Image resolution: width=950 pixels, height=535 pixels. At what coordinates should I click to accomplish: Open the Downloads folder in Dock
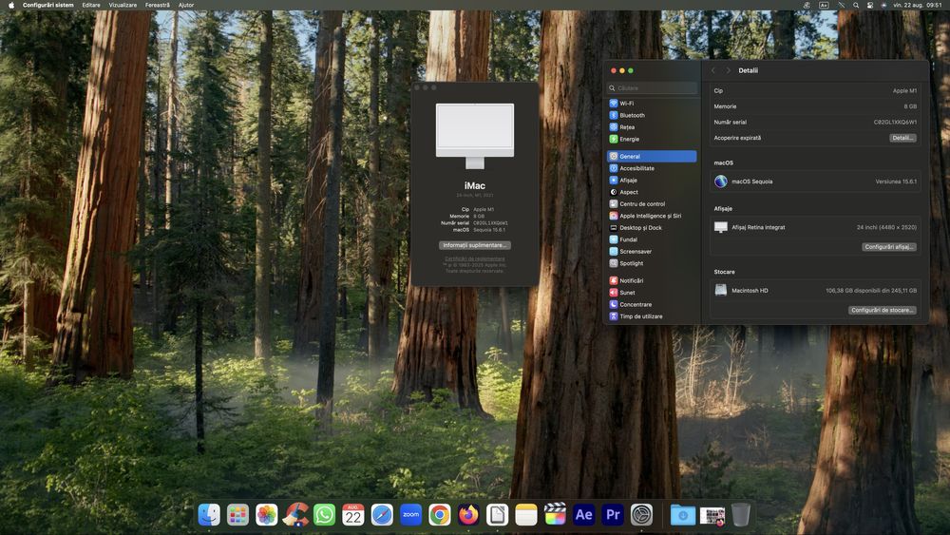pos(683,515)
